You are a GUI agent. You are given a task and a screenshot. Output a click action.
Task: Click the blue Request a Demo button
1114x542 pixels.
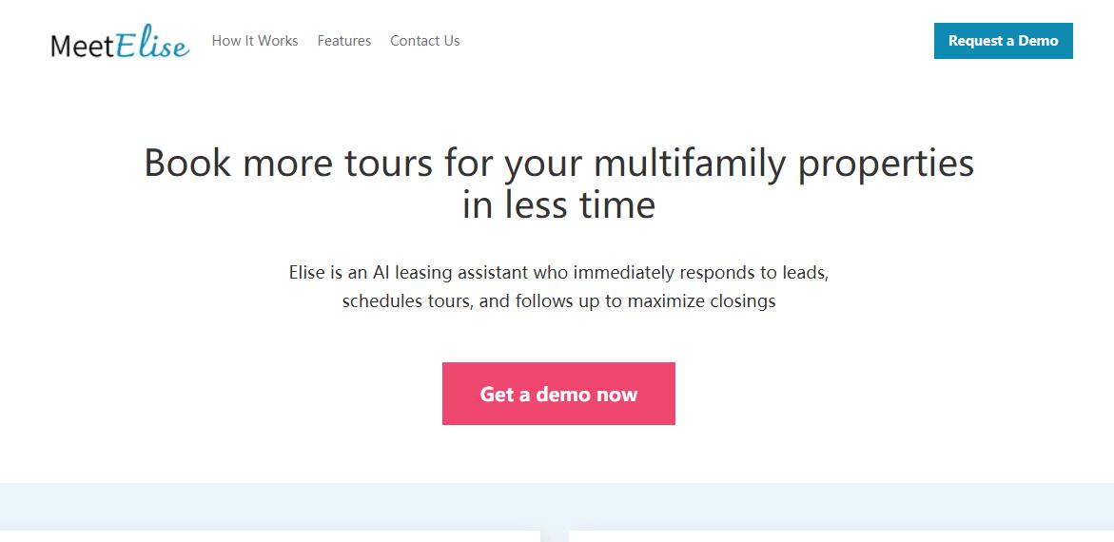pyautogui.click(x=1003, y=41)
